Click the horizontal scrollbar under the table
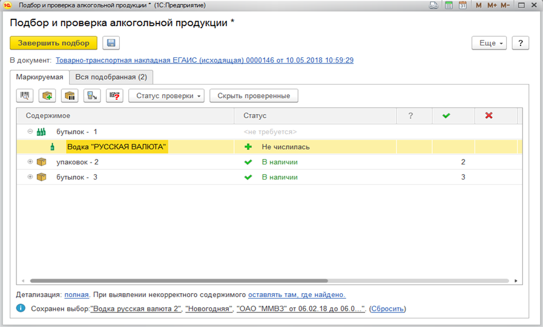This screenshot has width=543, height=327. click(179, 281)
